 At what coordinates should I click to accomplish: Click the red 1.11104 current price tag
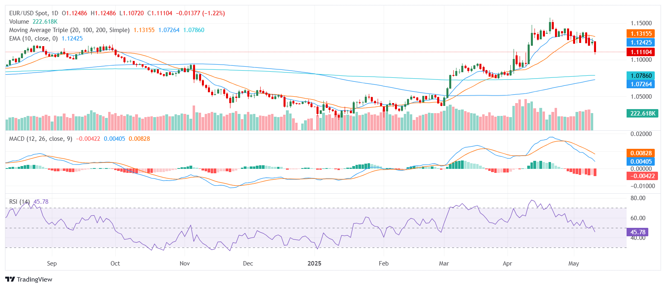pyautogui.click(x=641, y=52)
